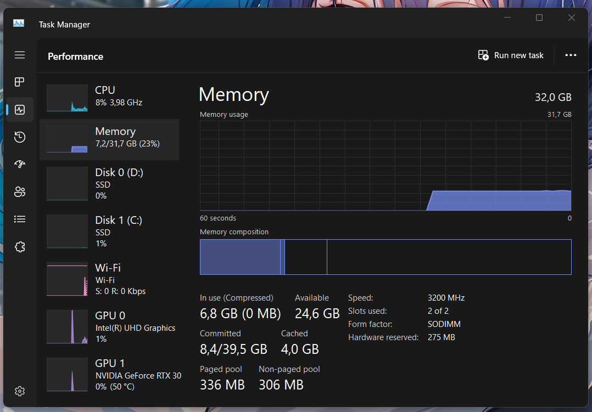Select GPU 0 Intel UHD Graphics
Viewport: 592px width, 412px height.
point(109,327)
